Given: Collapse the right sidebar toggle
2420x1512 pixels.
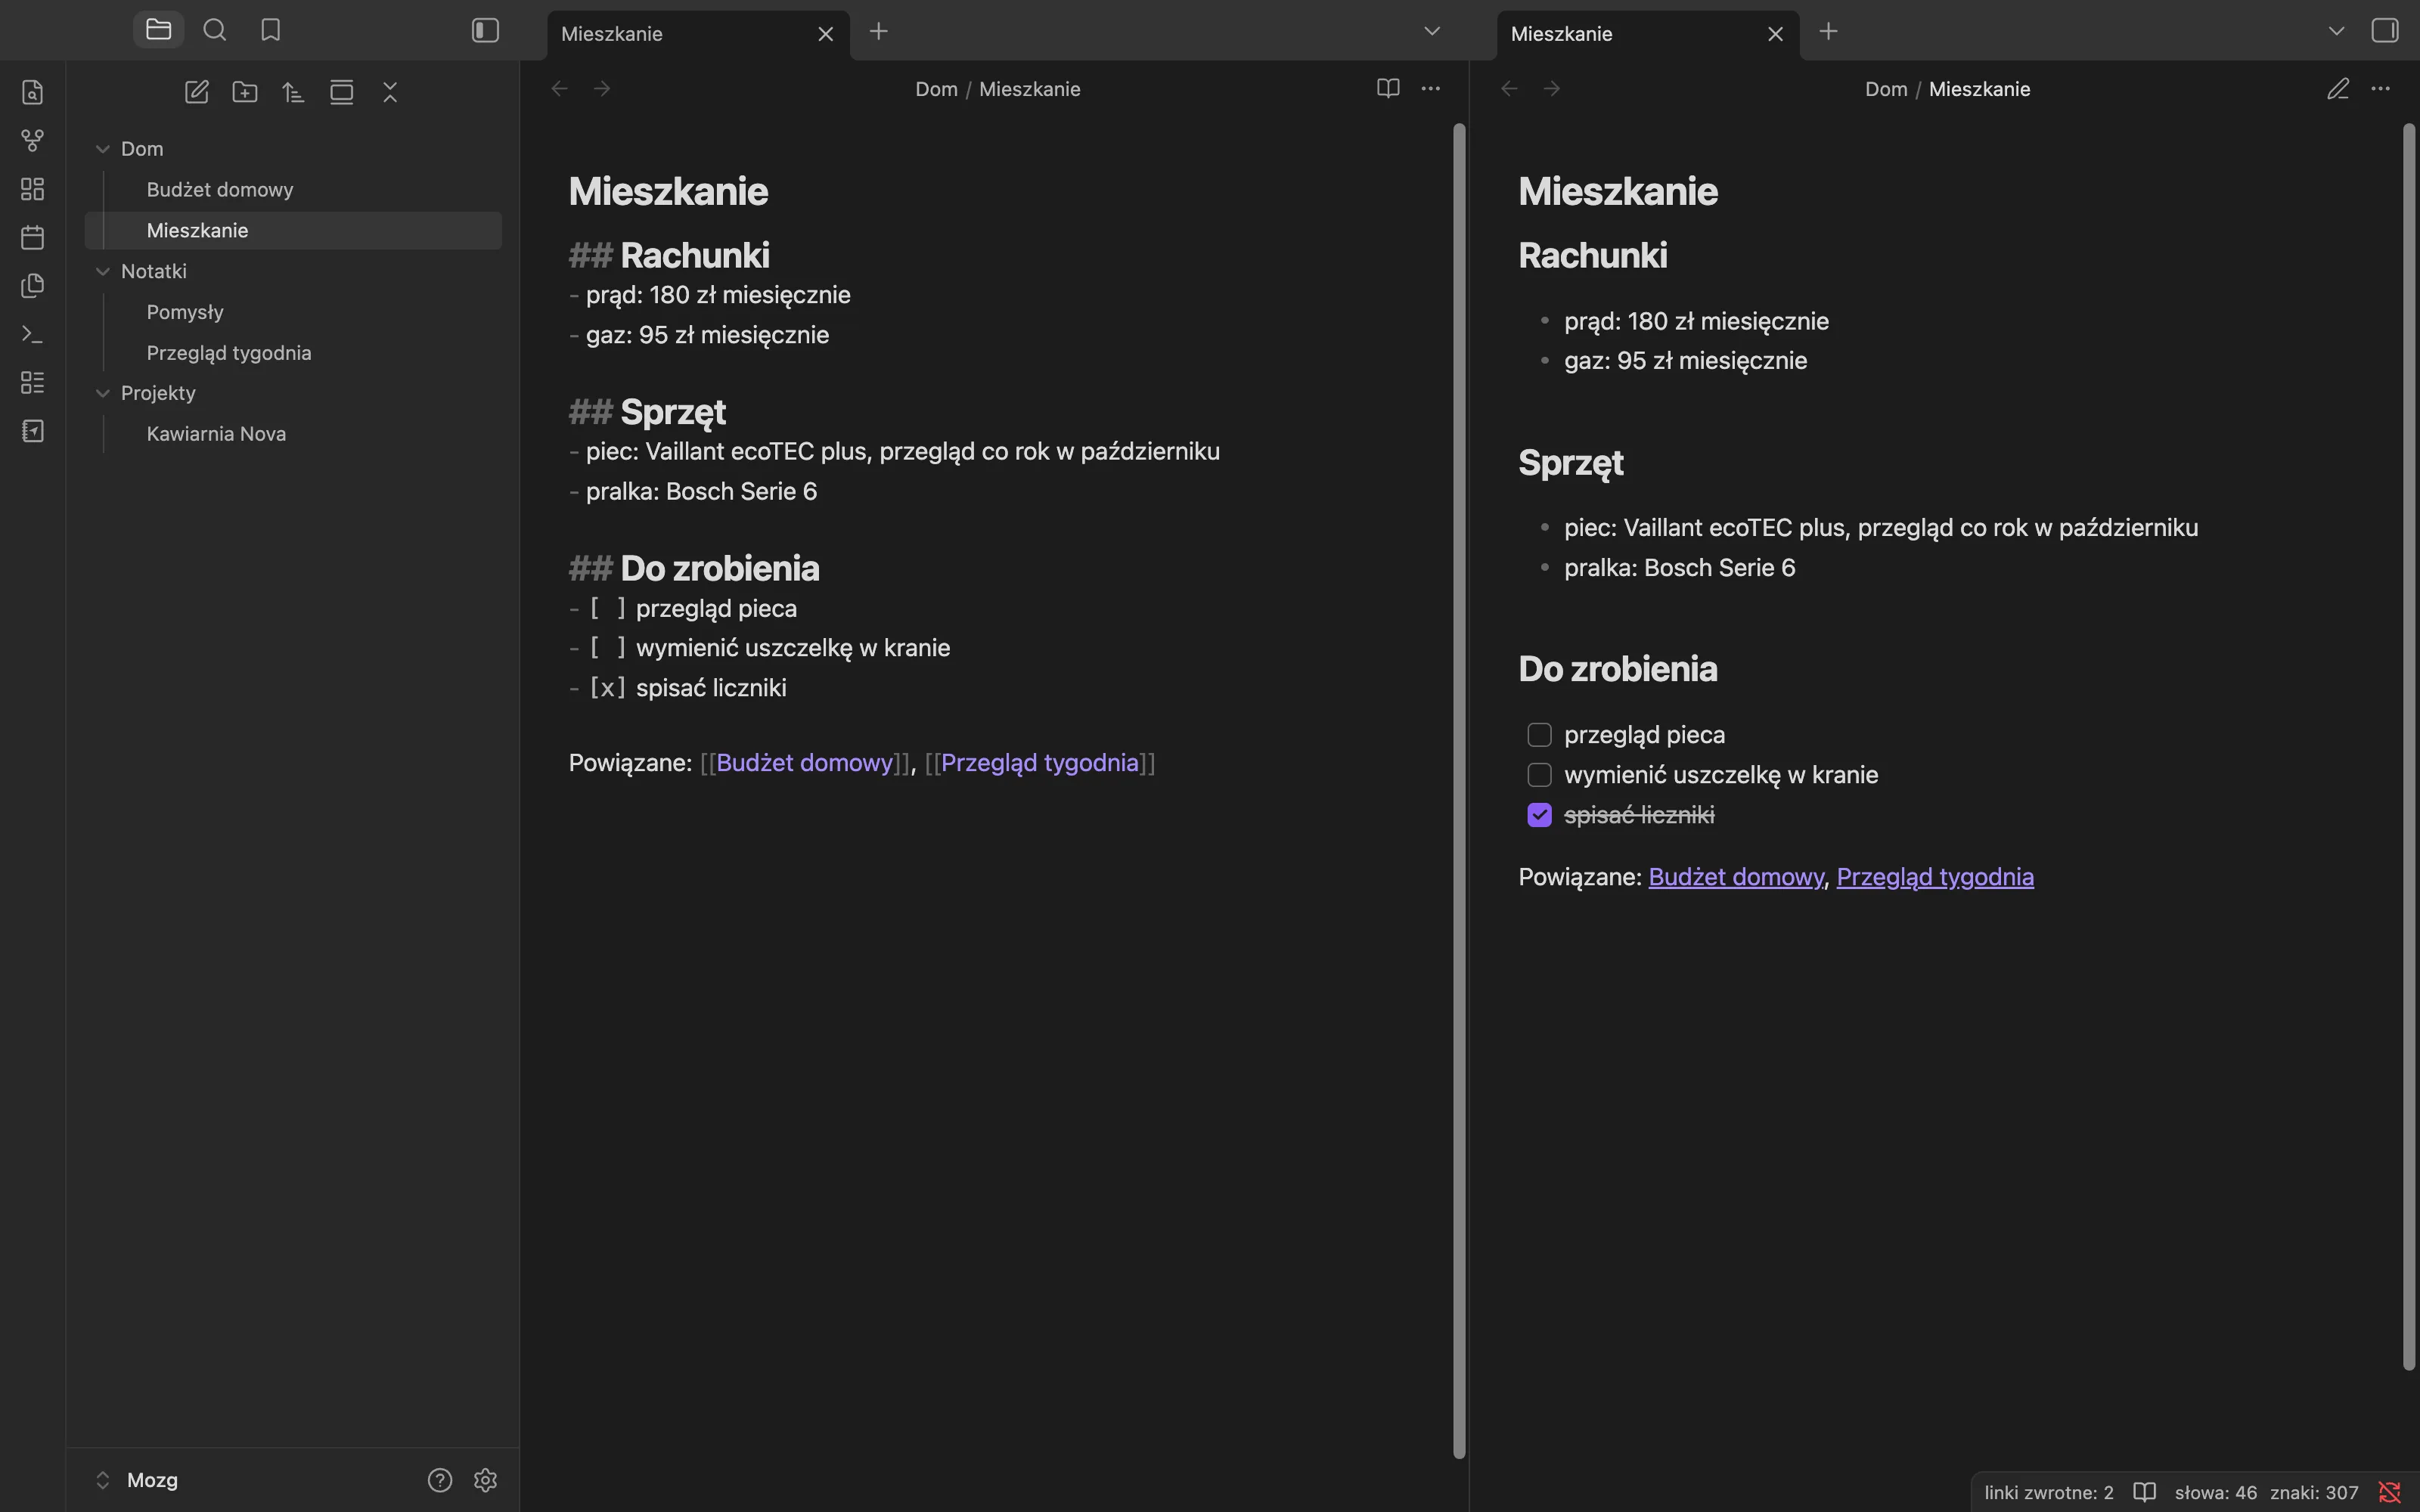Looking at the screenshot, I should point(2384,31).
